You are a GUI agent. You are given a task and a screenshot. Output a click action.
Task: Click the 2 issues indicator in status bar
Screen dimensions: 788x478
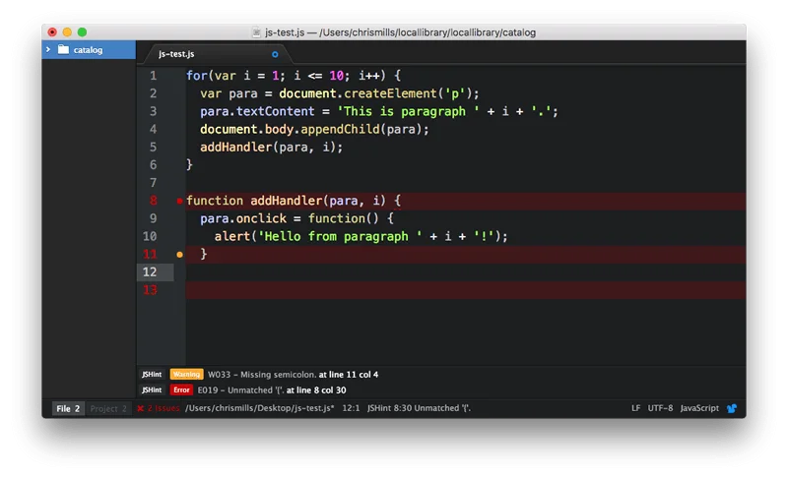pos(158,408)
